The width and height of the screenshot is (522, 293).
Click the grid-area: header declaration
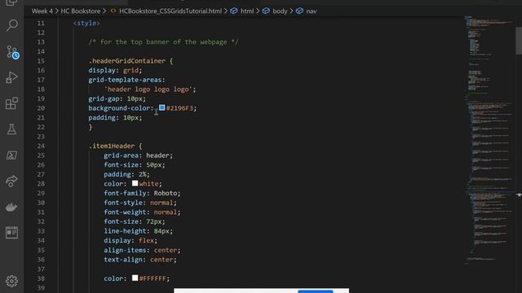[138, 155]
